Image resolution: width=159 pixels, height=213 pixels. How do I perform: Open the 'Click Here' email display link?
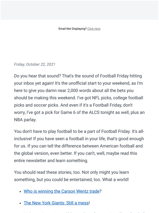(94, 29)
